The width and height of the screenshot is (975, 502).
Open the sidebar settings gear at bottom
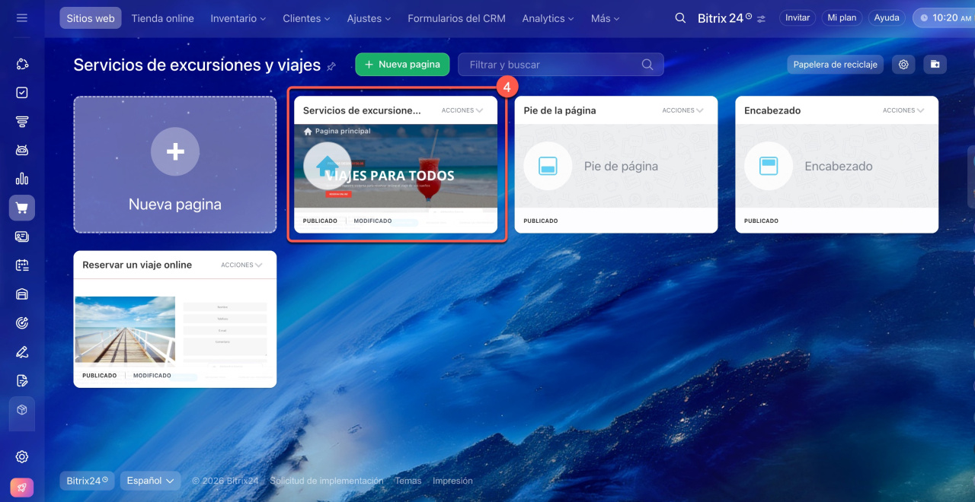22,456
